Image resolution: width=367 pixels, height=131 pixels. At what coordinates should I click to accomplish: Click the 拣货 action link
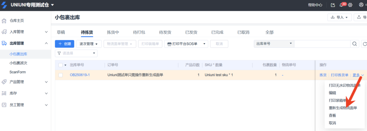[x=323, y=75]
